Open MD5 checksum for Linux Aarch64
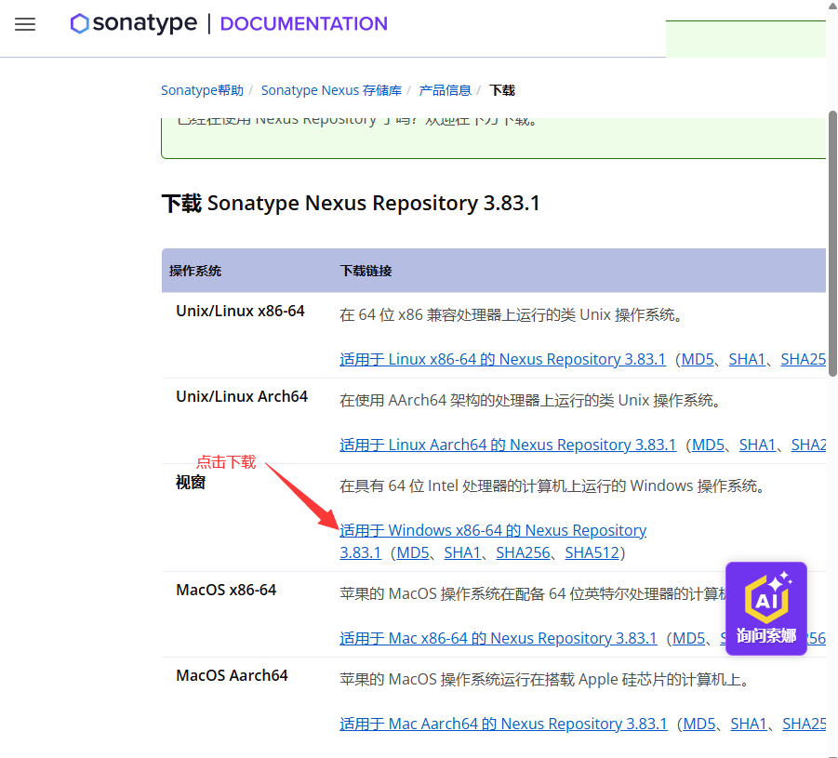 (708, 445)
